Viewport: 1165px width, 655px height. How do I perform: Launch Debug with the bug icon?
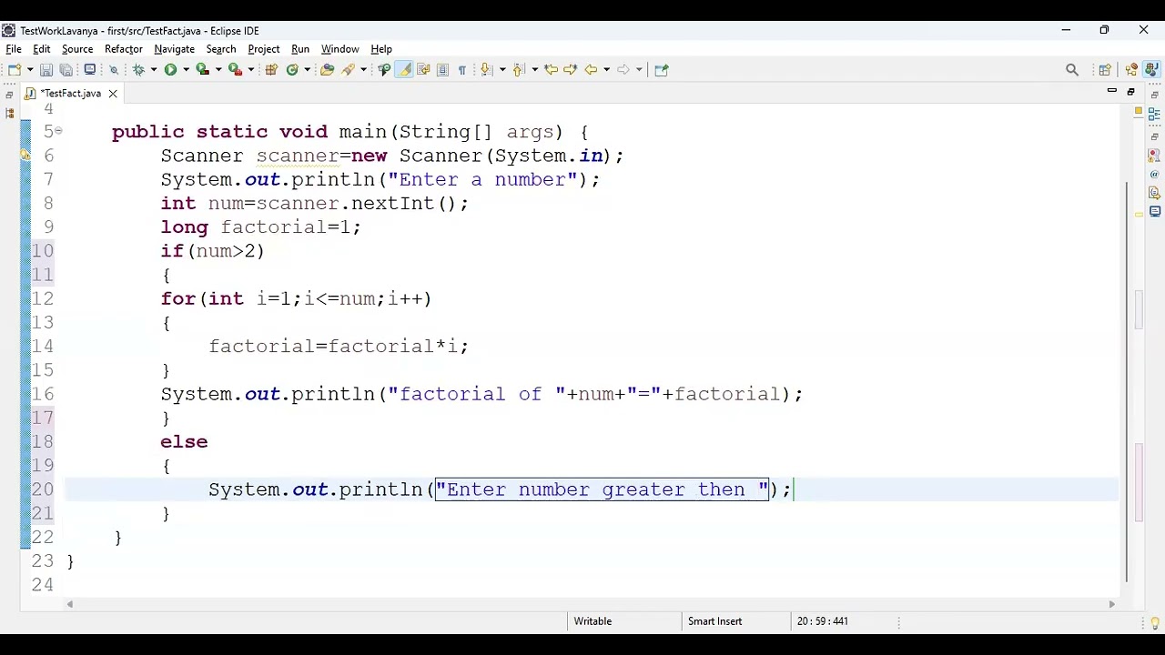click(x=138, y=69)
